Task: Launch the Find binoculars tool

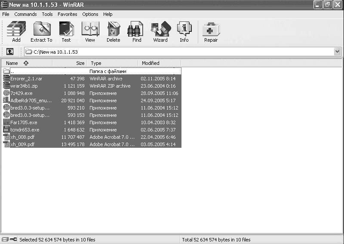Action: click(x=137, y=32)
